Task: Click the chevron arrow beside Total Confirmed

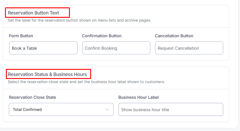Action: pyautogui.click(x=107, y=109)
